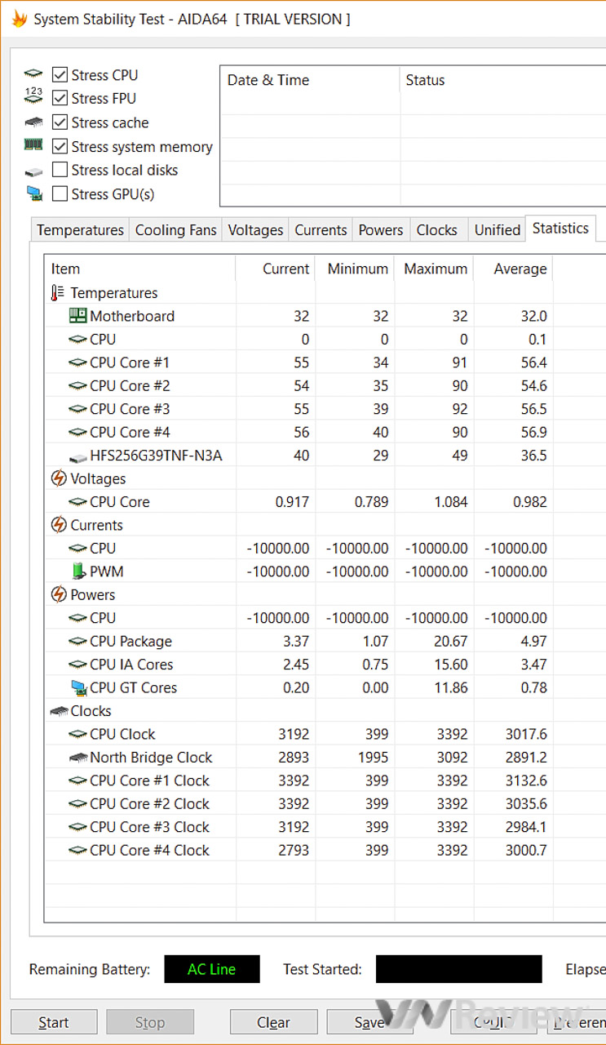Screen dimensions: 606x1045
Task: Uncheck the Stress FPU checkbox
Action: [x=60, y=98]
